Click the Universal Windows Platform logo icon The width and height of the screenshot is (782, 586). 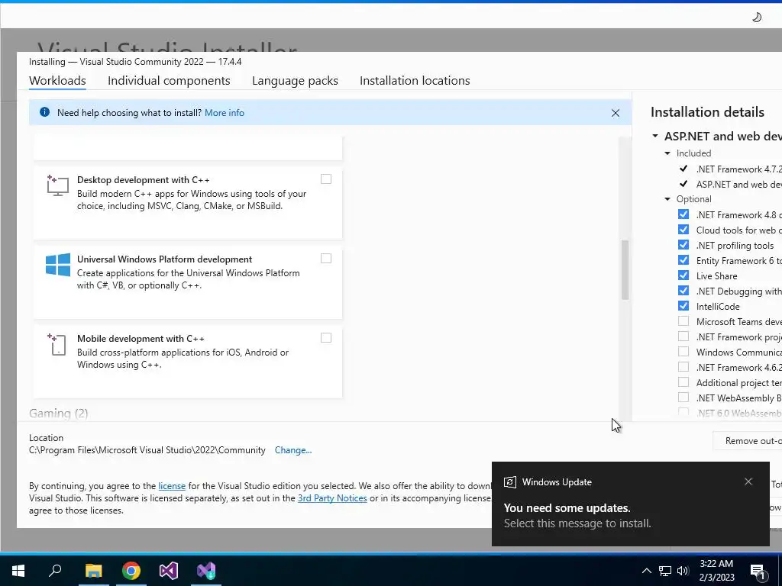coord(58,265)
